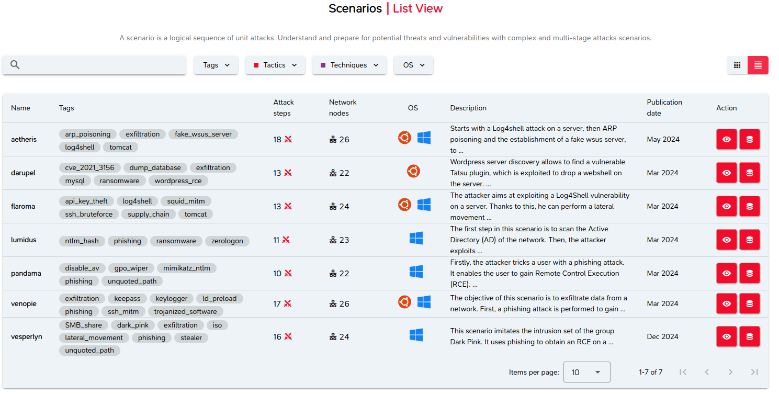
Task: Click Windows OS icon in aetheris row
Action: (424, 138)
